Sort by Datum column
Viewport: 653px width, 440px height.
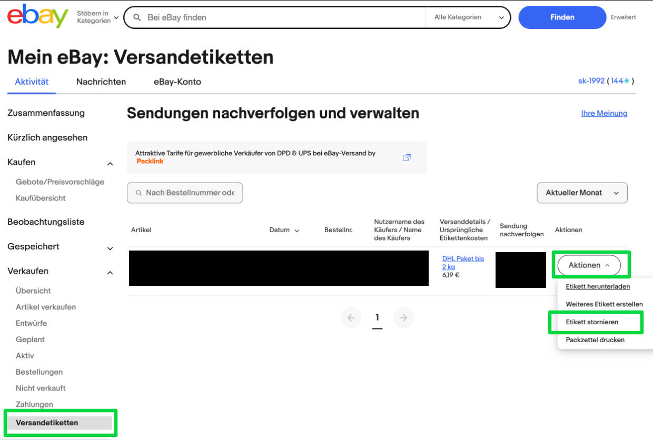click(284, 230)
